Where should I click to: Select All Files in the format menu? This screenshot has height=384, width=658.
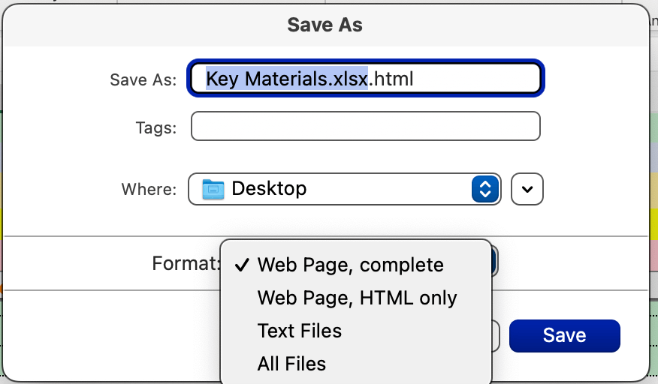coord(291,364)
